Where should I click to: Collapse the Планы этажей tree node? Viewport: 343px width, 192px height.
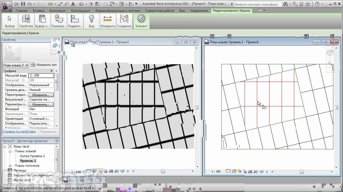[x=10, y=151]
